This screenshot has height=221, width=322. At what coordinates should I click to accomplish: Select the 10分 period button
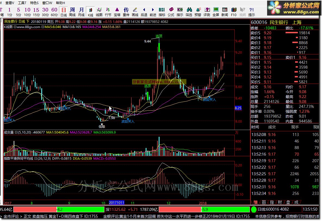point(27,12)
